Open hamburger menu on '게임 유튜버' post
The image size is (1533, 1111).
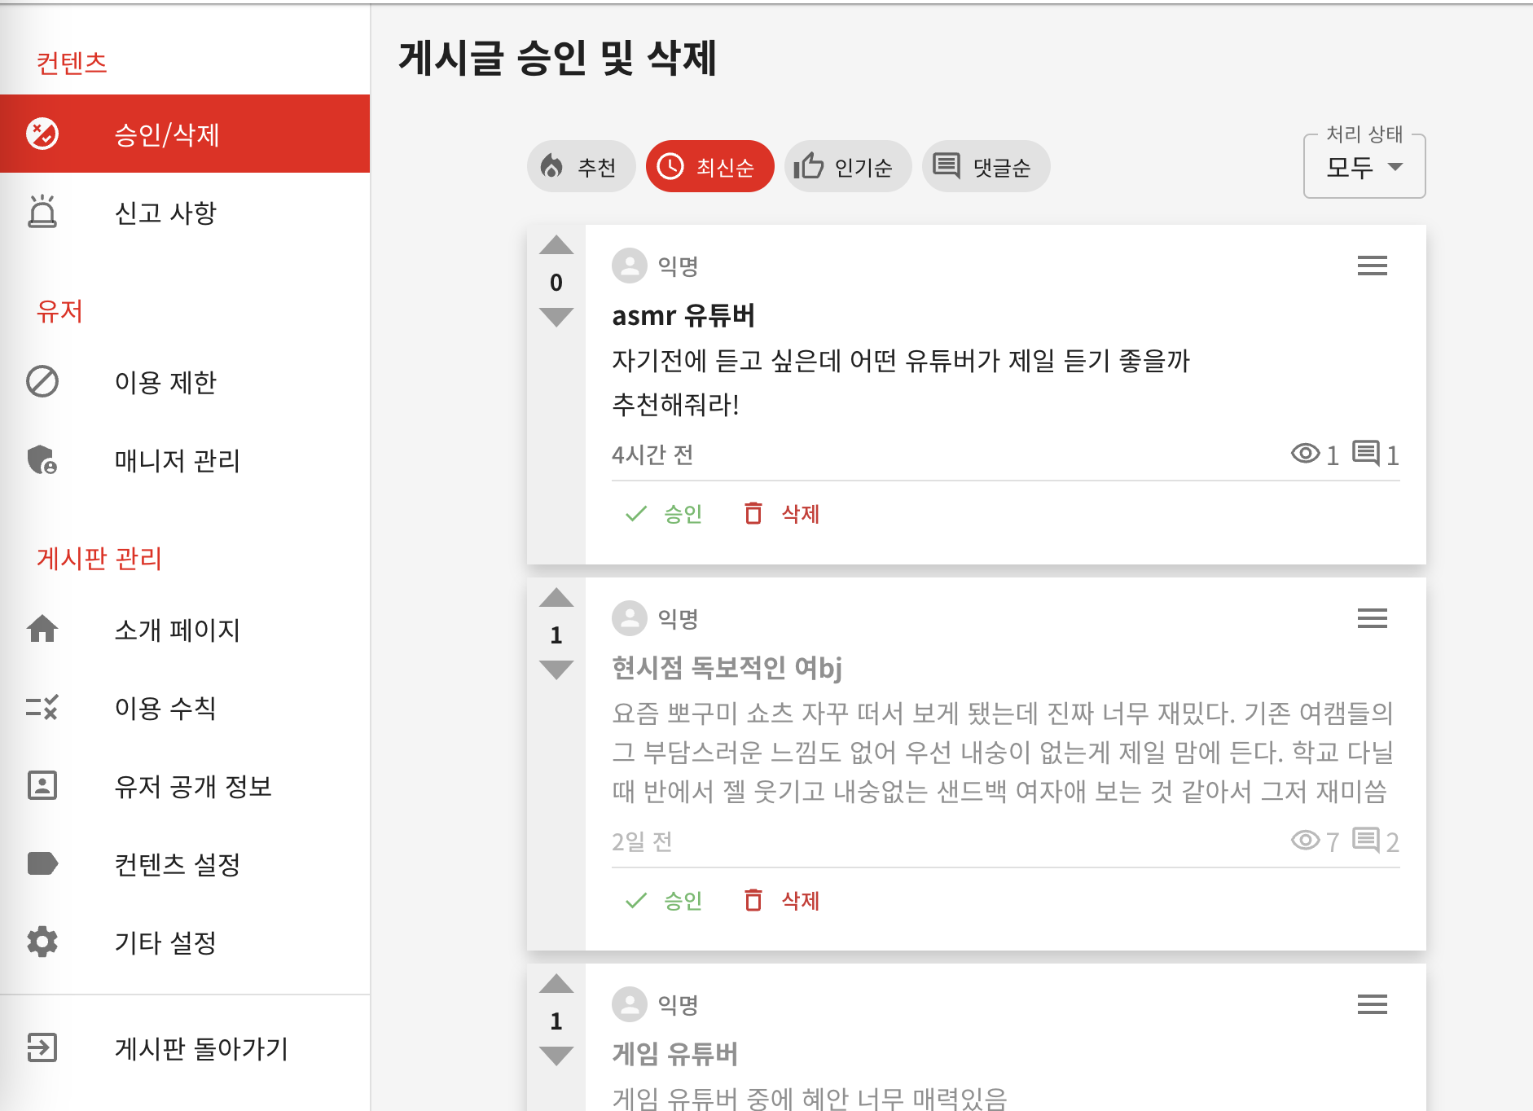pyautogui.click(x=1373, y=1004)
